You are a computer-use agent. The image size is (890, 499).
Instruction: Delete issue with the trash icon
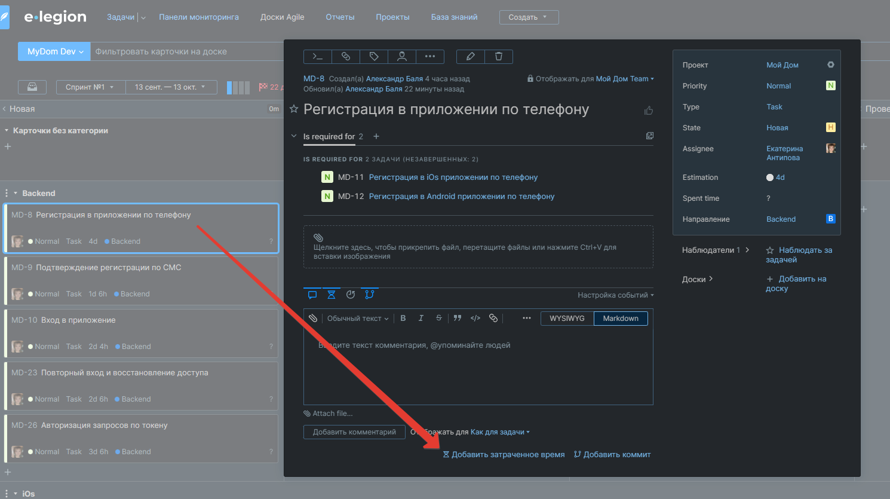(499, 56)
